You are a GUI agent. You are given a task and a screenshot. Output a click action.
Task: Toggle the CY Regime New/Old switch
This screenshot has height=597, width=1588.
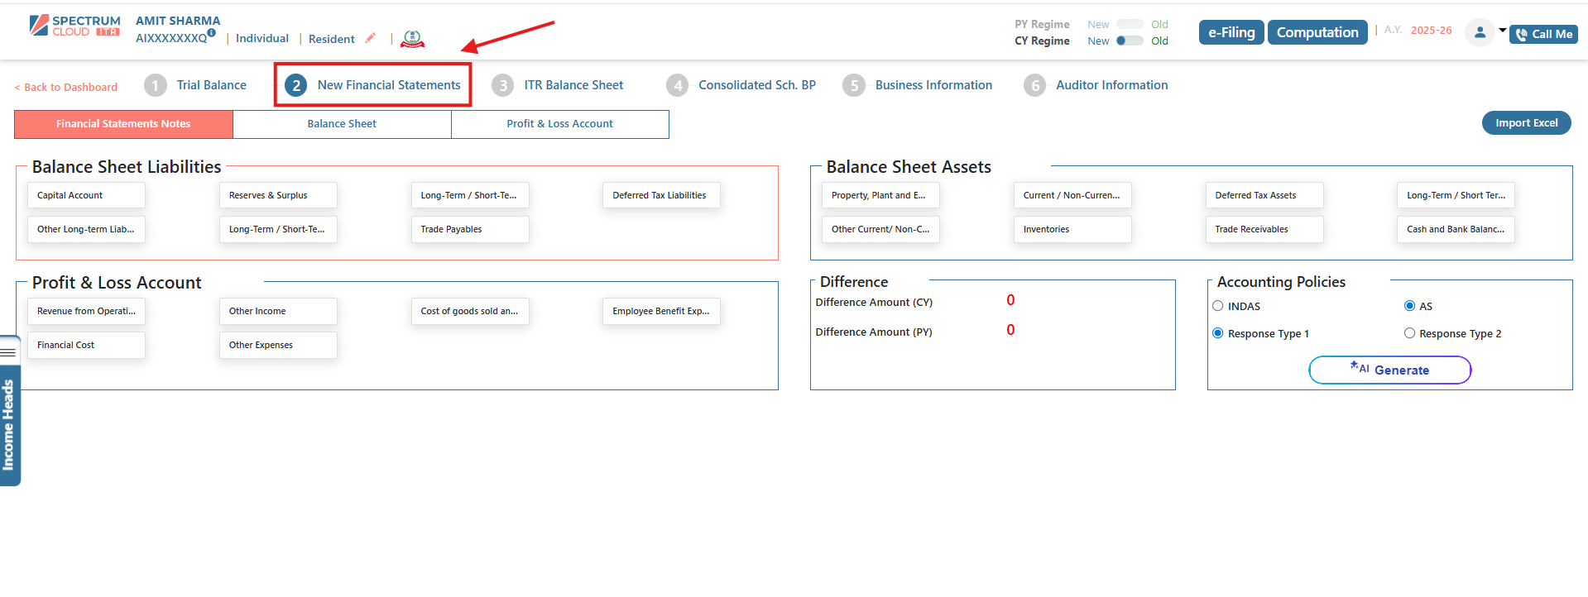[1129, 41]
